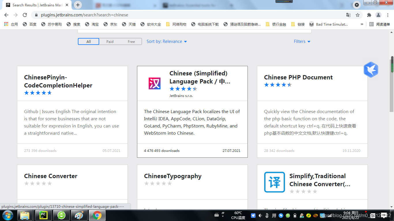Click the volume speaker tray icon

coord(260,216)
